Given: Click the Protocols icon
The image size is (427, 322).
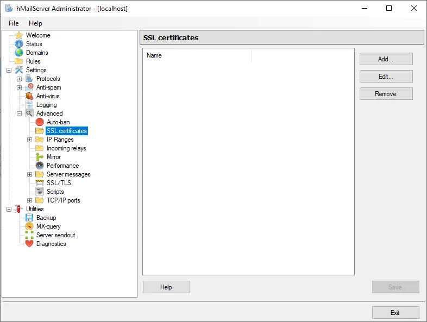Looking at the screenshot, I should tap(29, 79).
